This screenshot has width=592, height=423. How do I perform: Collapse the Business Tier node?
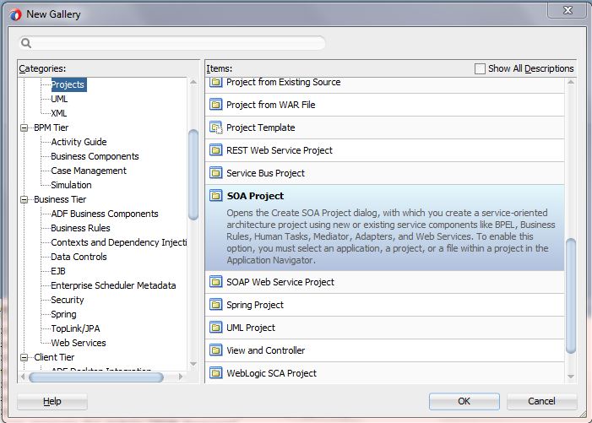pos(24,199)
